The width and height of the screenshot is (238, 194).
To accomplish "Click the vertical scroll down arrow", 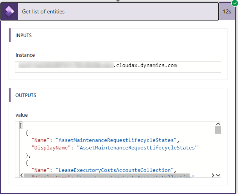I will click(x=218, y=175).
